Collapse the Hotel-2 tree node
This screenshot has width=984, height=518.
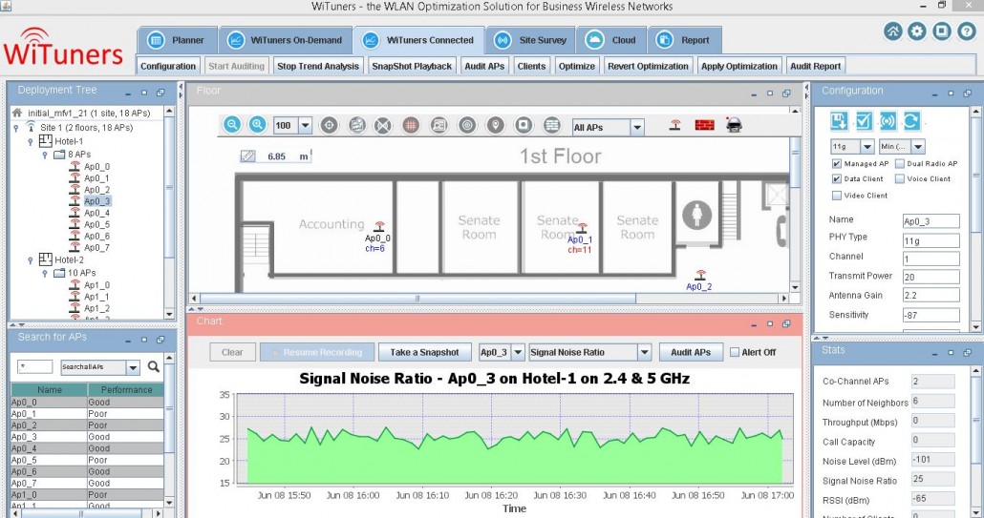tap(30, 259)
